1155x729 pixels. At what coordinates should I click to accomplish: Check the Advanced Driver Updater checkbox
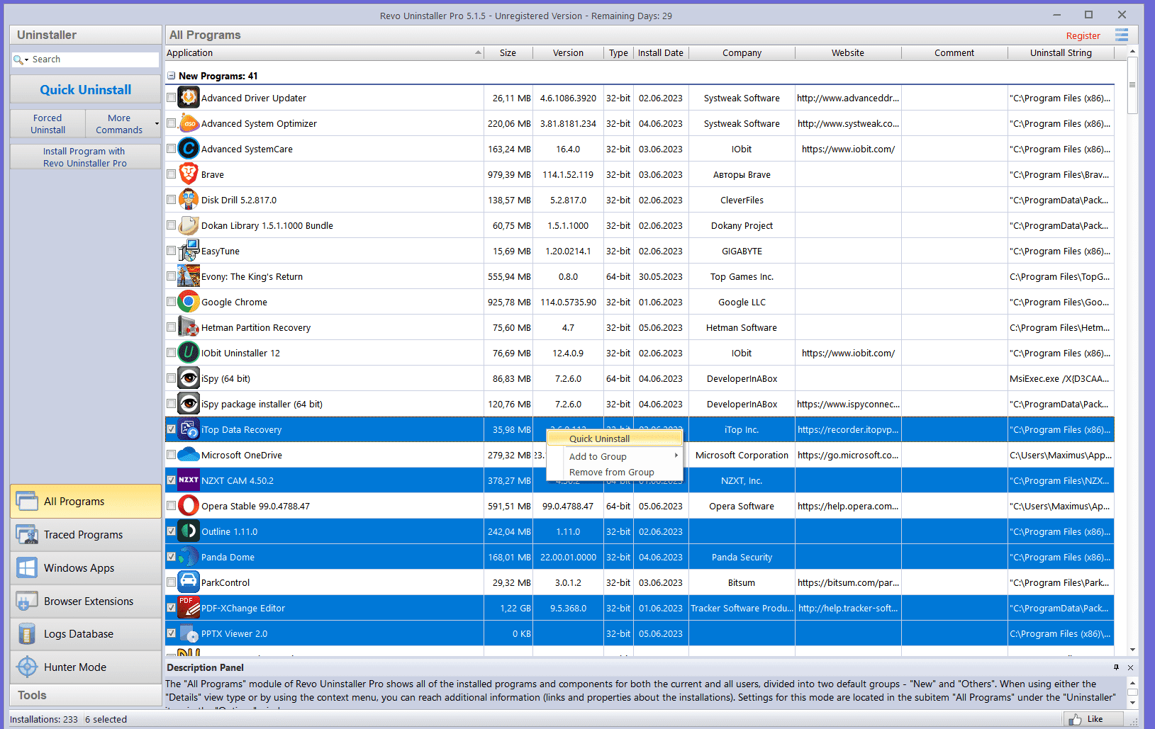pos(171,98)
